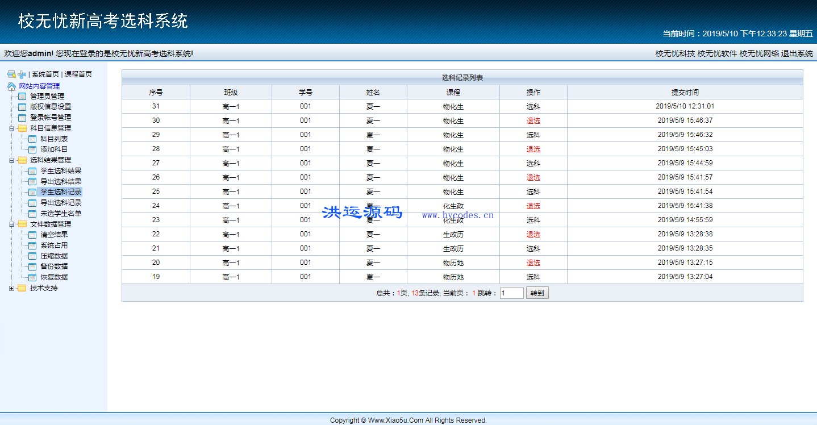
Task: Expand the 技术支持 tree node
Action: click(x=12, y=288)
